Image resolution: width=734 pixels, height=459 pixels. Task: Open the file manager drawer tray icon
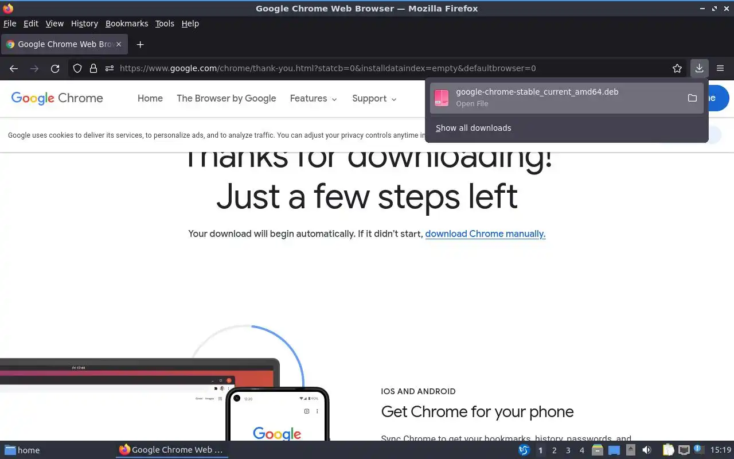click(598, 450)
